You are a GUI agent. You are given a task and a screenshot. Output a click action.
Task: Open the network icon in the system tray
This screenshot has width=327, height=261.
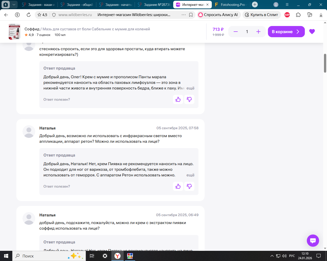tap(278, 256)
